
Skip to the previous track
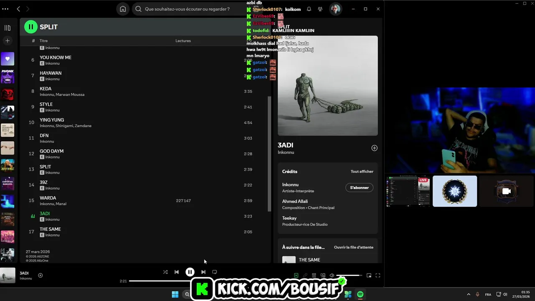(x=176, y=272)
